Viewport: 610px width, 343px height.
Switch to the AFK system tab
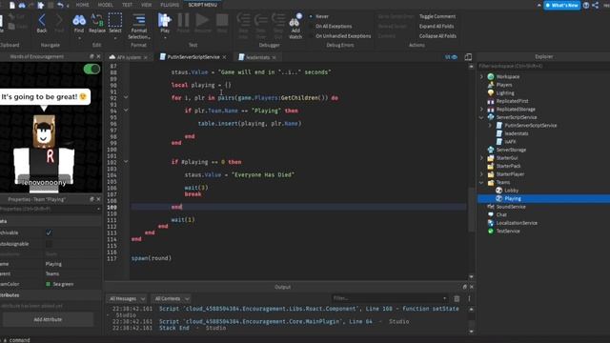[x=129, y=57]
